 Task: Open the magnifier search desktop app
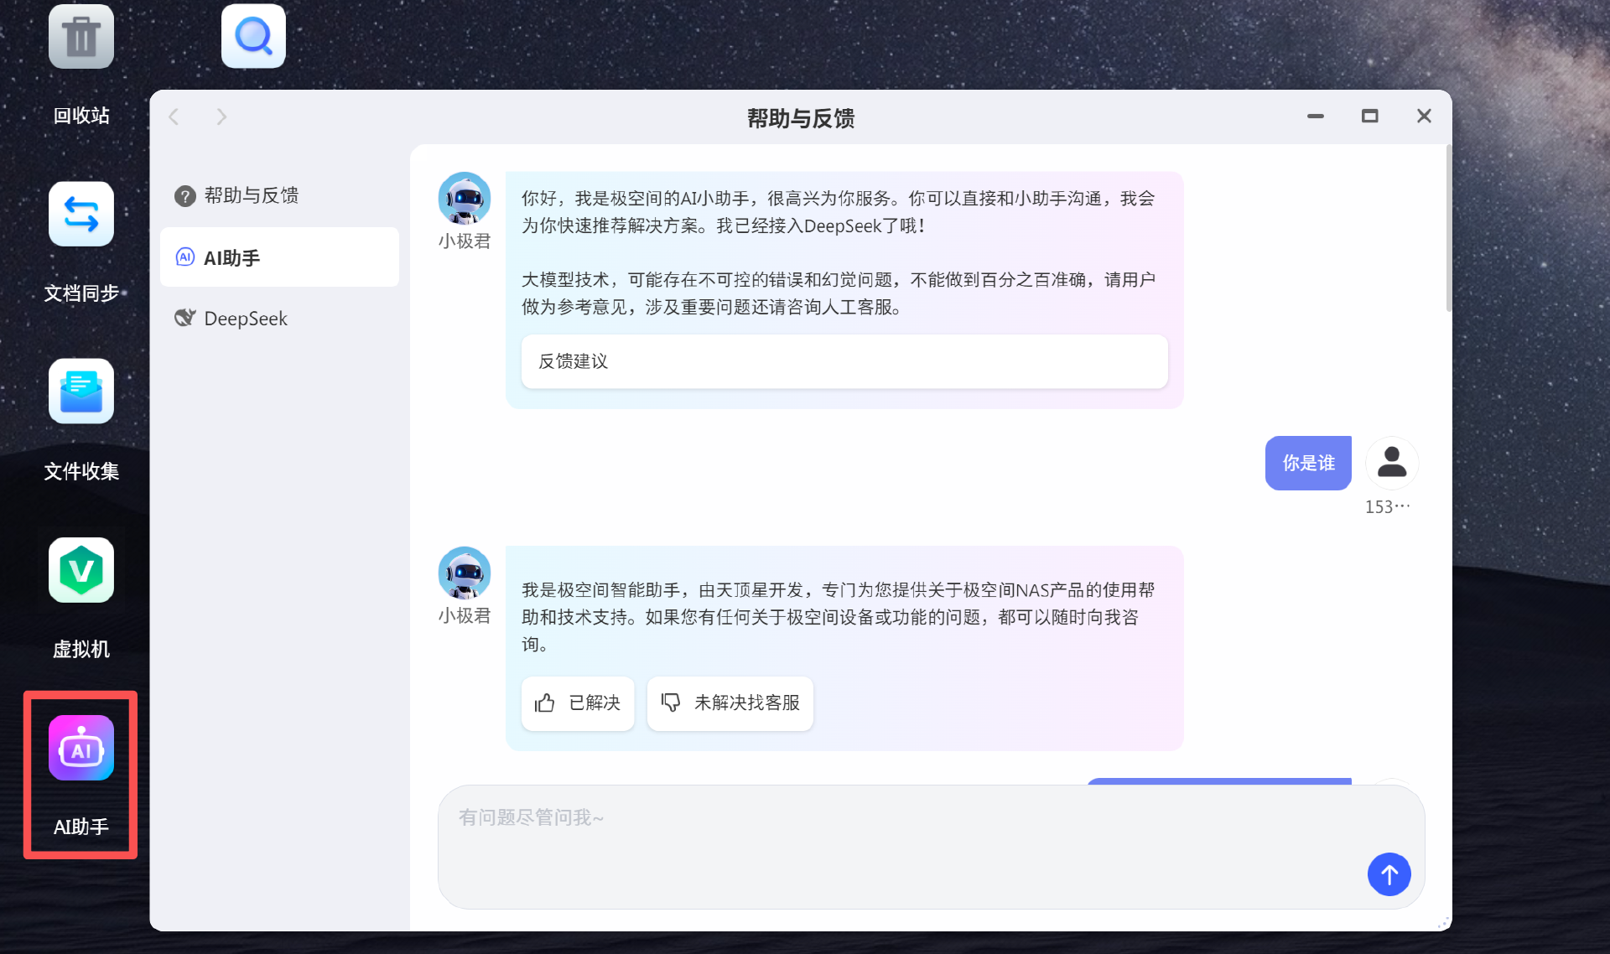(253, 37)
